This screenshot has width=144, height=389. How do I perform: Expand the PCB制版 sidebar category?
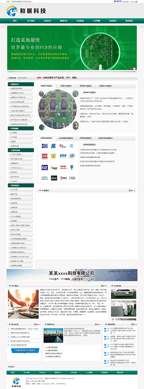click(21, 128)
